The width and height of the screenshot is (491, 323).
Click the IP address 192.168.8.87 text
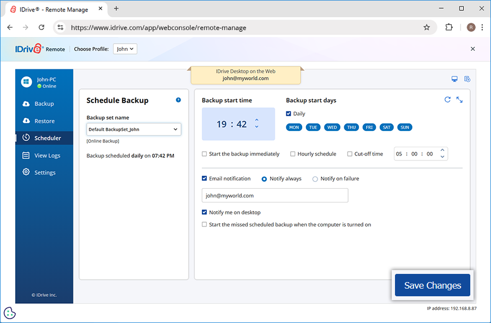coord(452,308)
